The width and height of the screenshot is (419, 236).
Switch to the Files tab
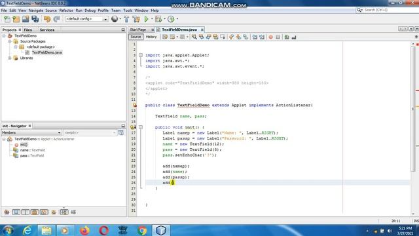27,30
